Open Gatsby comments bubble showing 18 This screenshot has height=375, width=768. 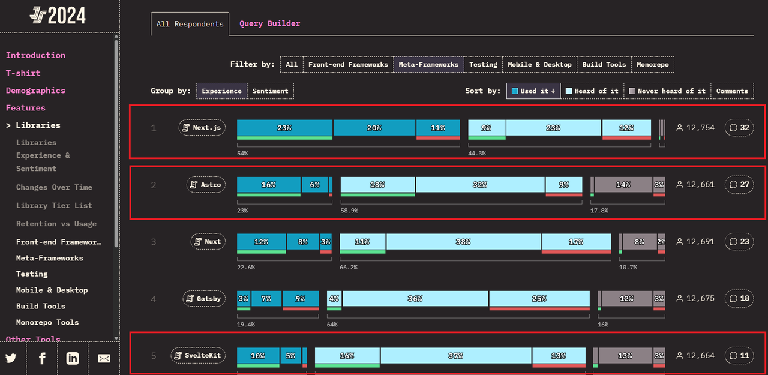740,299
